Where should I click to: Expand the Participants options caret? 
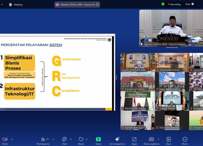pos(54,139)
